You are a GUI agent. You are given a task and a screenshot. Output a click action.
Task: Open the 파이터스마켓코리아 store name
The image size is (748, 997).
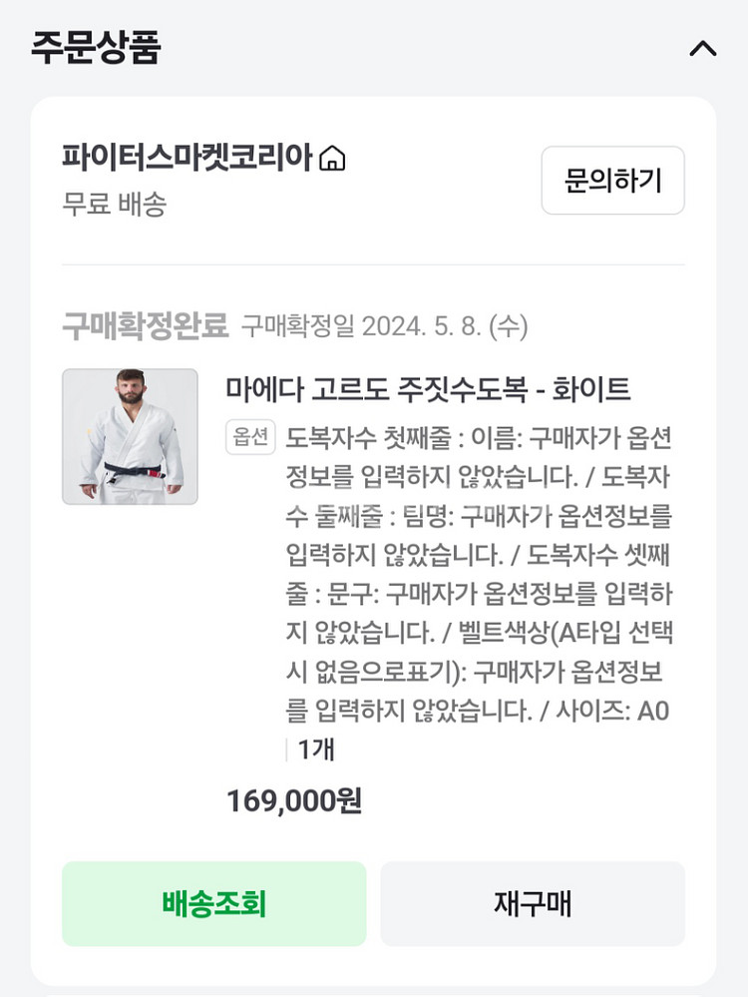187,158
